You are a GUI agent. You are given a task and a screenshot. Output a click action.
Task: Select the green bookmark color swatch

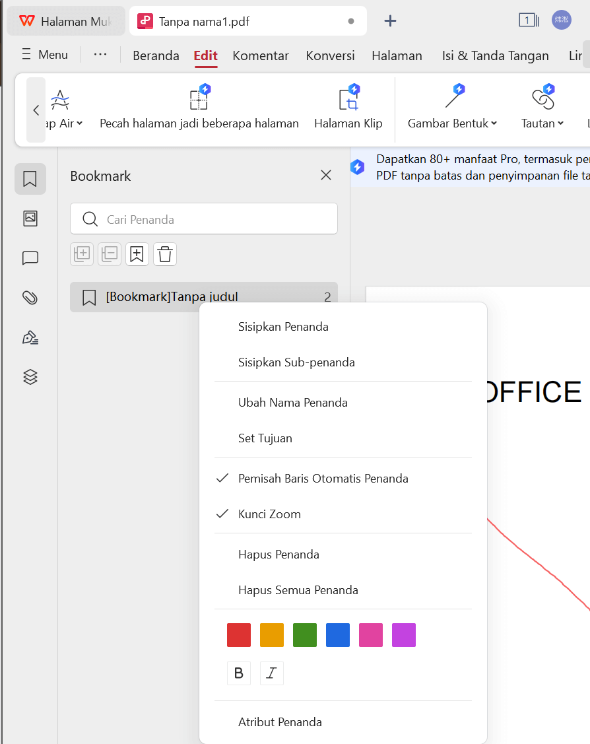pos(304,634)
